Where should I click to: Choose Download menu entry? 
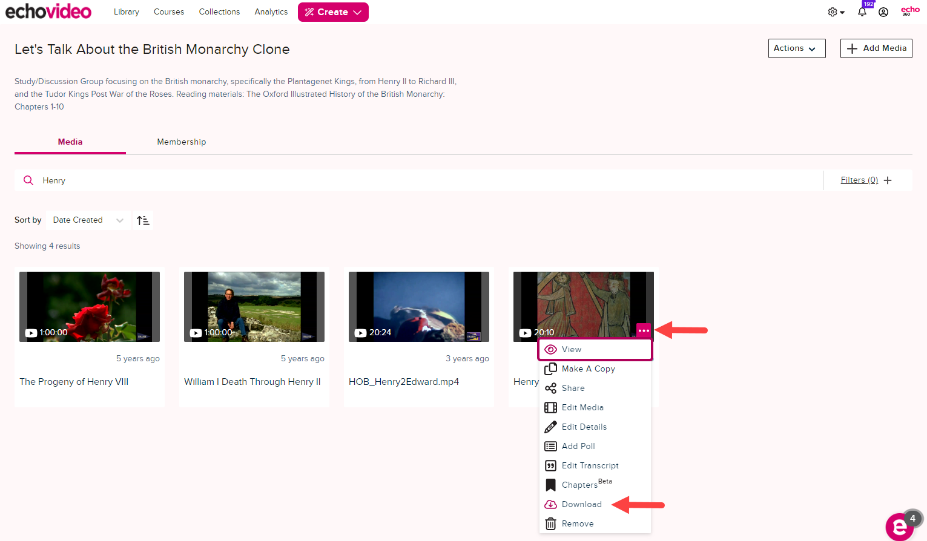click(x=595, y=504)
